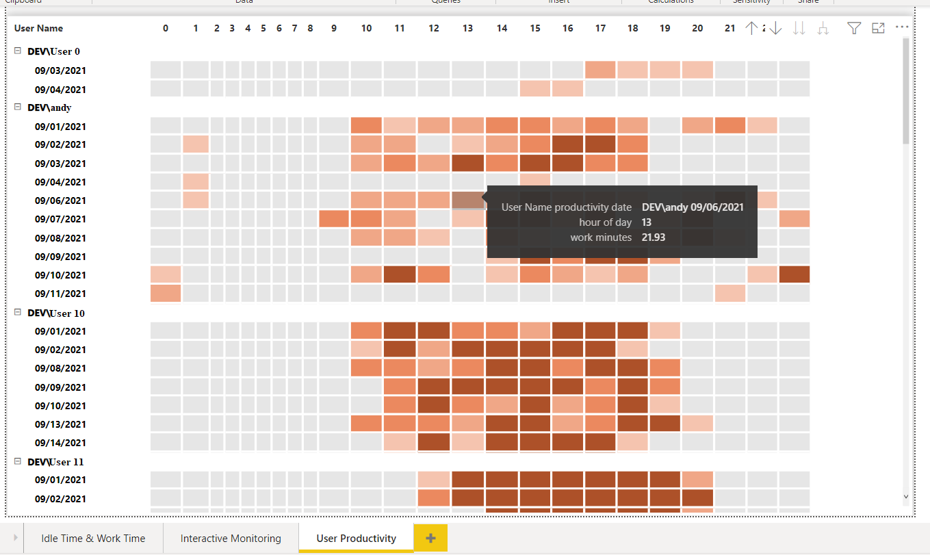Click the User Name column header
Screen dimensions: 930x555
[x=38, y=28]
